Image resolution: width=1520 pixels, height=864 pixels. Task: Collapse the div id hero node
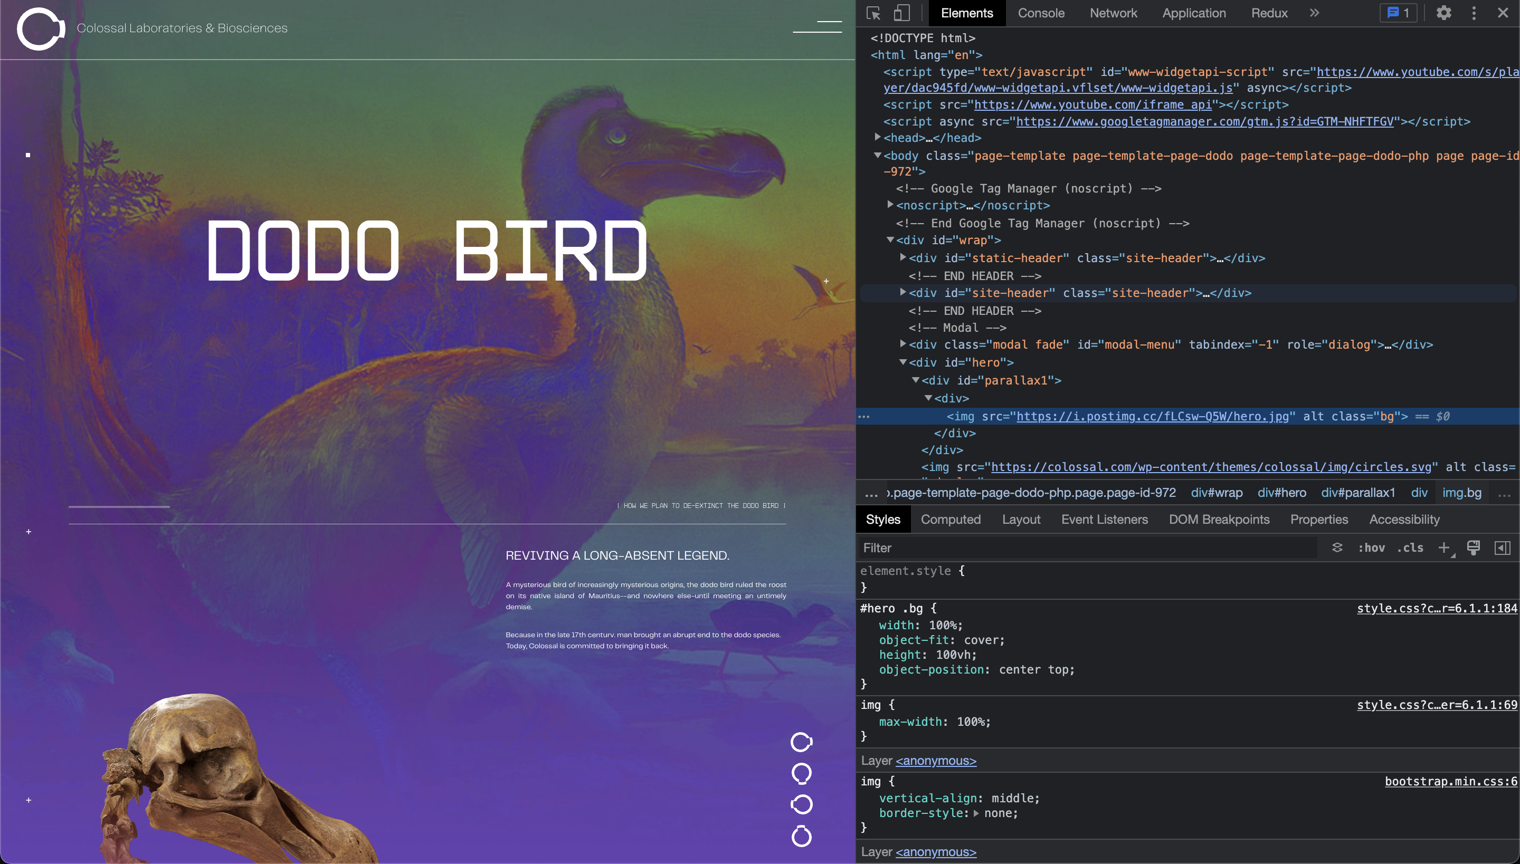tap(902, 362)
